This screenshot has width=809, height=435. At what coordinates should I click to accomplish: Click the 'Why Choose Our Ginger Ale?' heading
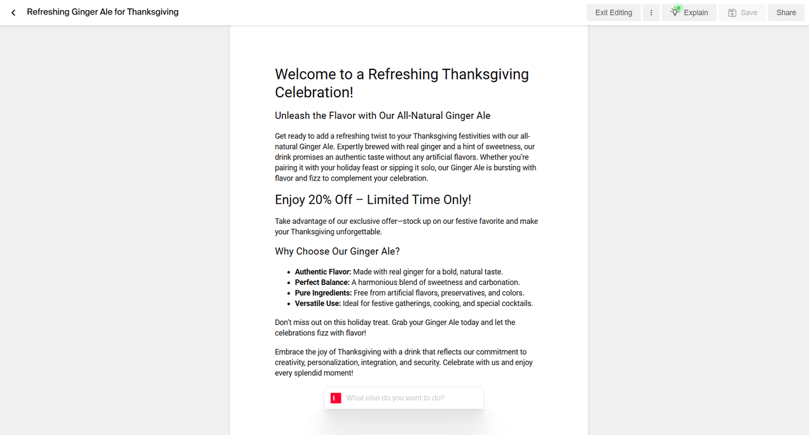(337, 251)
